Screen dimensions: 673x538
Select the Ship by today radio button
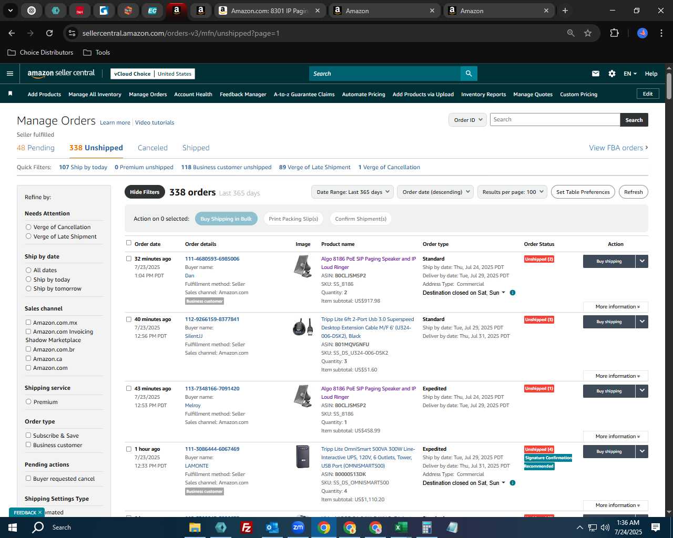[28, 280]
